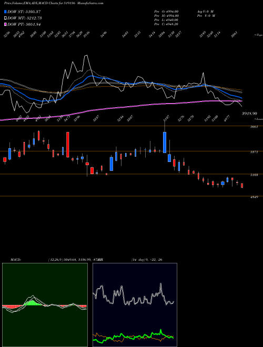This screenshot has height=347, width=263.
Task: Click the magenta DOW PT legend swatch
Action: point(5,24)
